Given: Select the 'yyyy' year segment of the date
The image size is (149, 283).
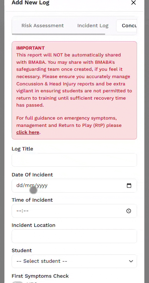Looking at the screenshot, I should pyautogui.click(x=42, y=186).
